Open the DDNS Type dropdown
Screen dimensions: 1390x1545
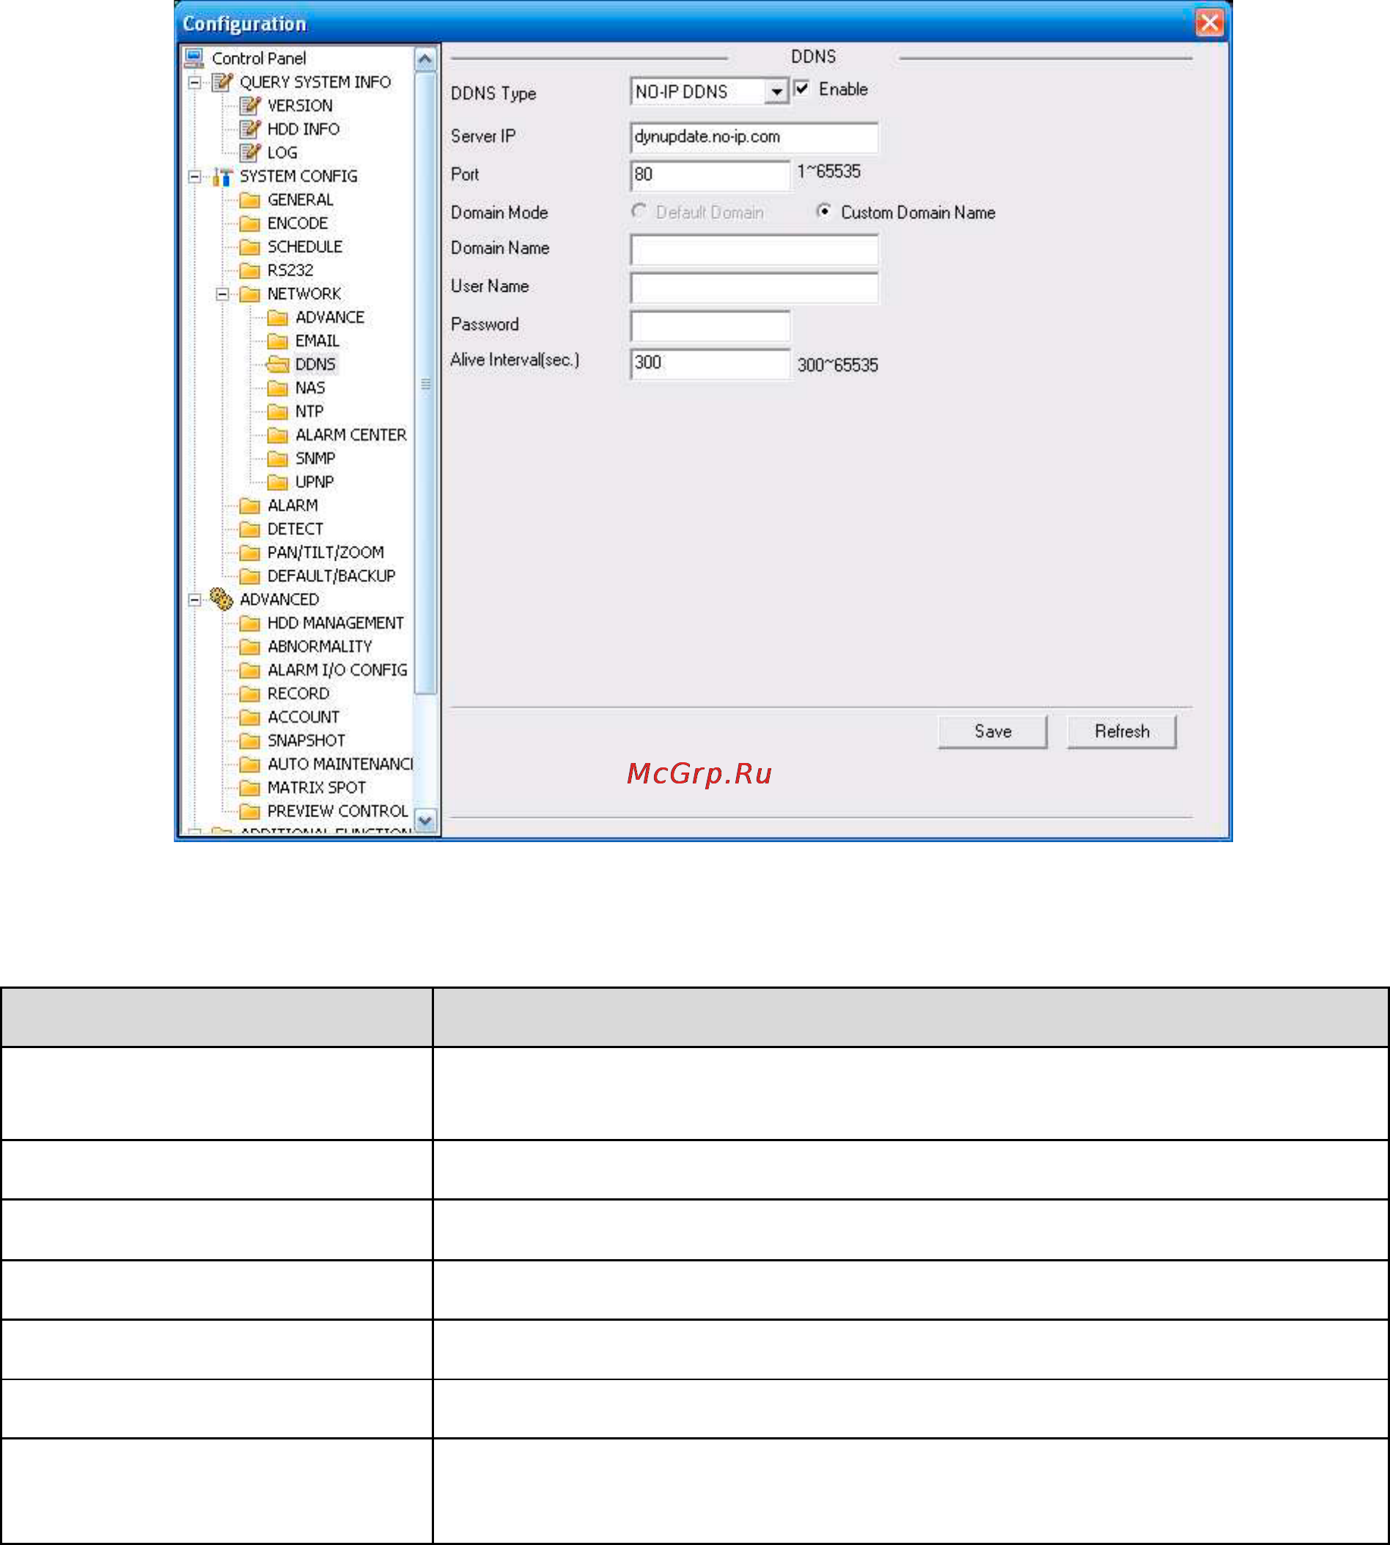[x=776, y=92]
